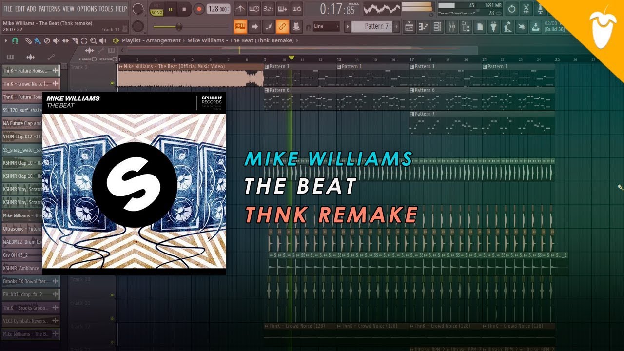Add new pattern with plus button
The width and height of the screenshot is (624, 351).
click(x=396, y=26)
